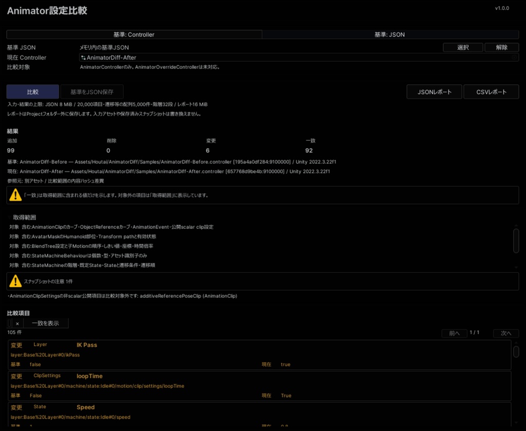This screenshot has width=526, height=431.
Task: Click the 基準をJSON保存 button
Action: pos(92,92)
